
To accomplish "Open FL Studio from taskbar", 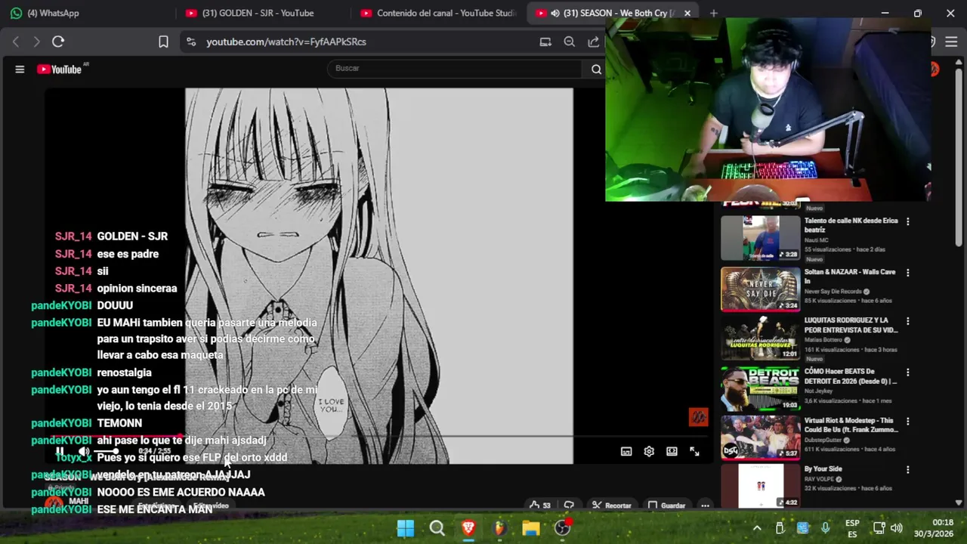I will click(x=499, y=528).
